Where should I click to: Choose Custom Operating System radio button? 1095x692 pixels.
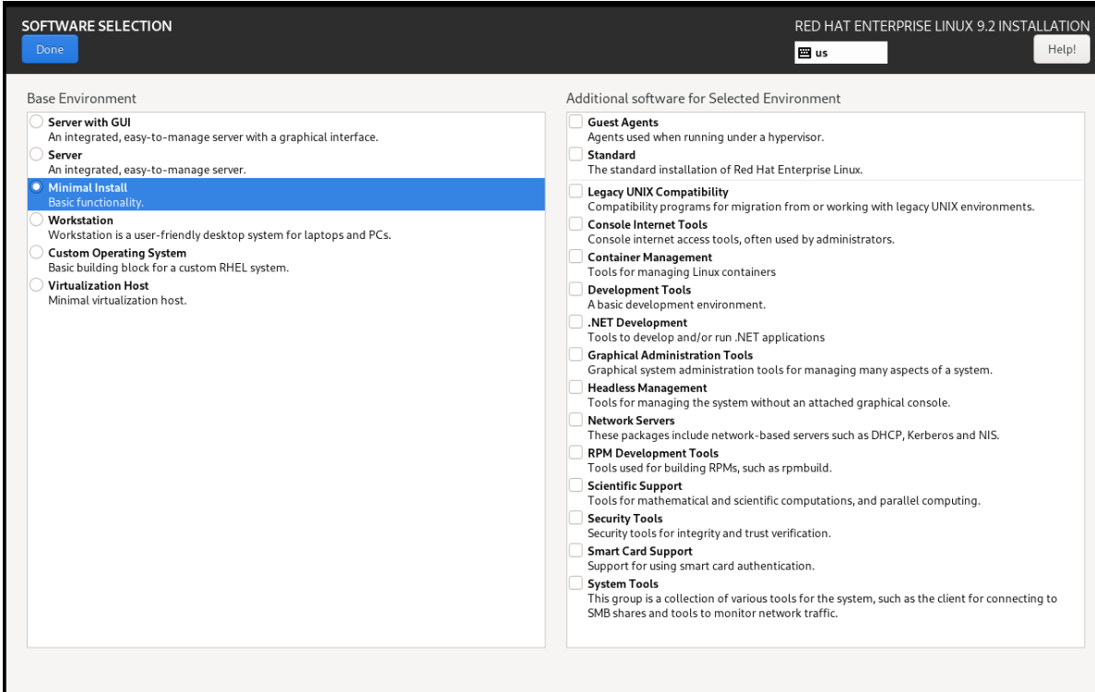(36, 252)
